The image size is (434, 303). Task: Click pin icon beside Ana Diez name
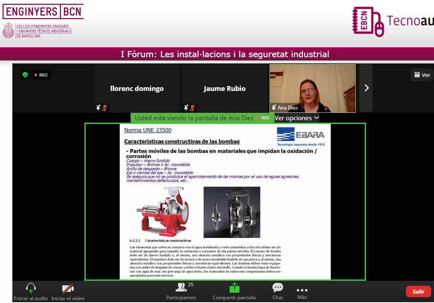pyautogui.click(x=274, y=107)
